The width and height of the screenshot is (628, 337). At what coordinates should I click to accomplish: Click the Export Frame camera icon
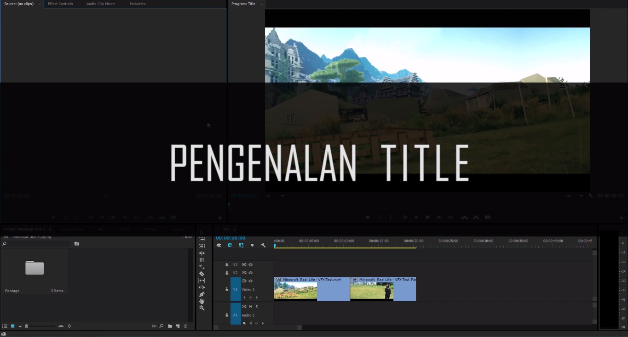[x=488, y=217]
